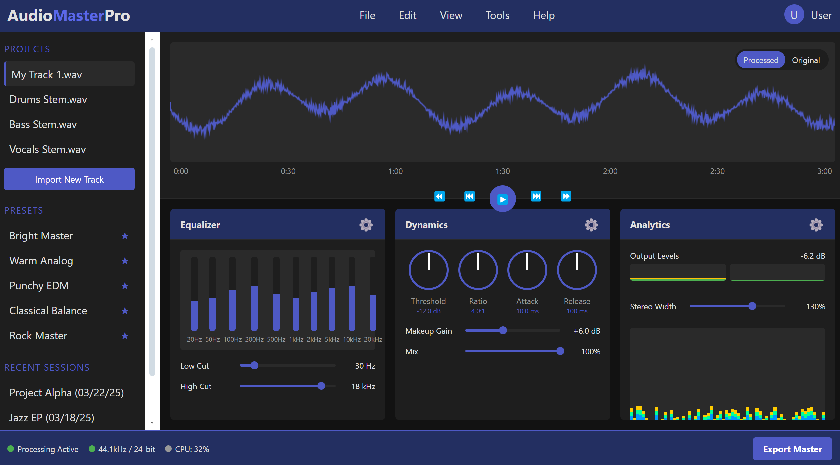The width and height of the screenshot is (840, 465).
Task: Open the Help menu
Action: (x=544, y=15)
